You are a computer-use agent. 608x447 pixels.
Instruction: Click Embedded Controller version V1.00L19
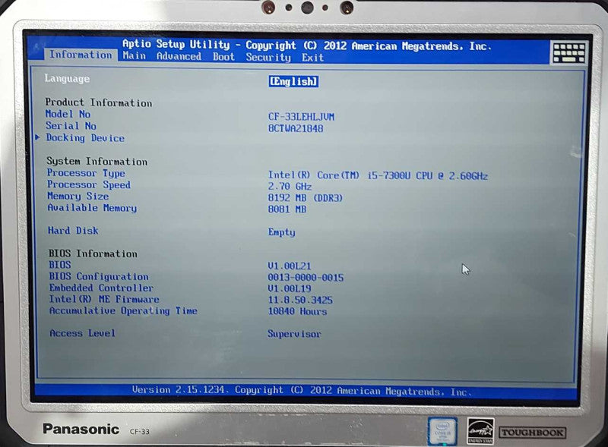pos(290,288)
